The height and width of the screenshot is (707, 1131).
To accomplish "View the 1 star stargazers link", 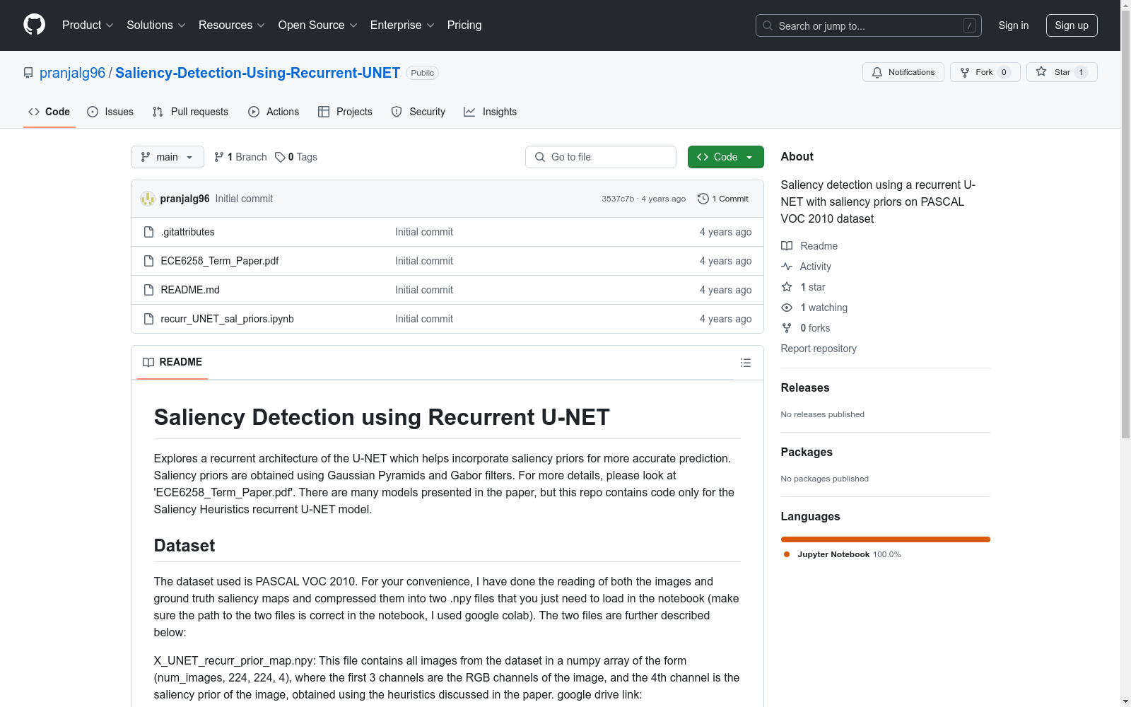I will tap(803, 287).
